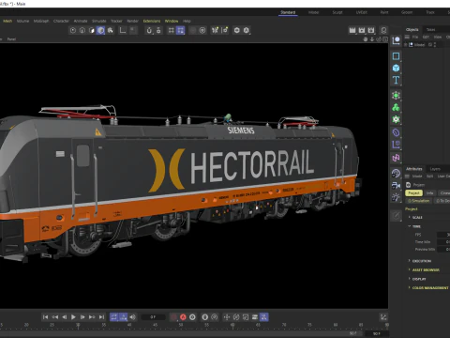The width and height of the screenshot is (450, 338).
Task: Play the animation forwards
Action: (73, 317)
